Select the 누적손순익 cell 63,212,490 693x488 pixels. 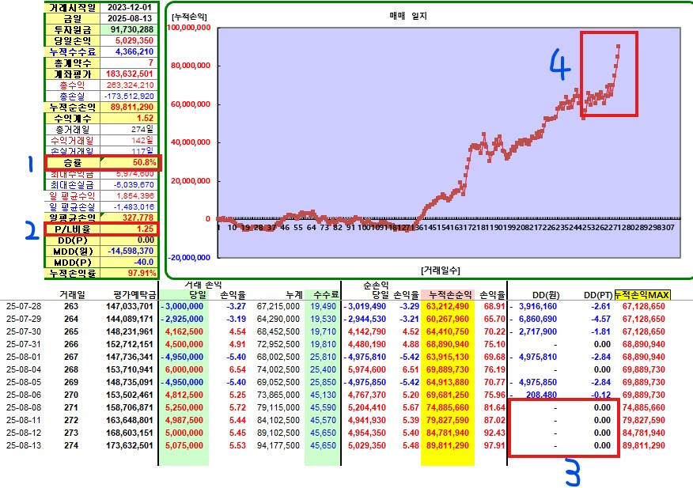(x=447, y=306)
